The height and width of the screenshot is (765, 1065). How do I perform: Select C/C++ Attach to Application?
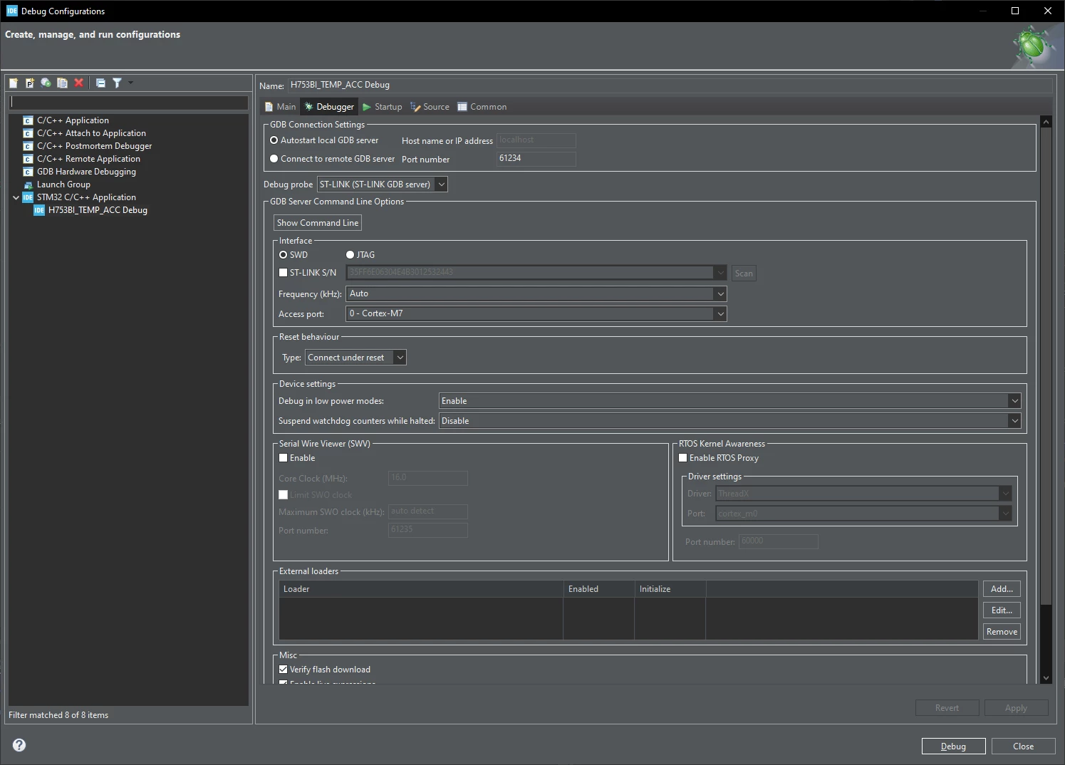91,133
